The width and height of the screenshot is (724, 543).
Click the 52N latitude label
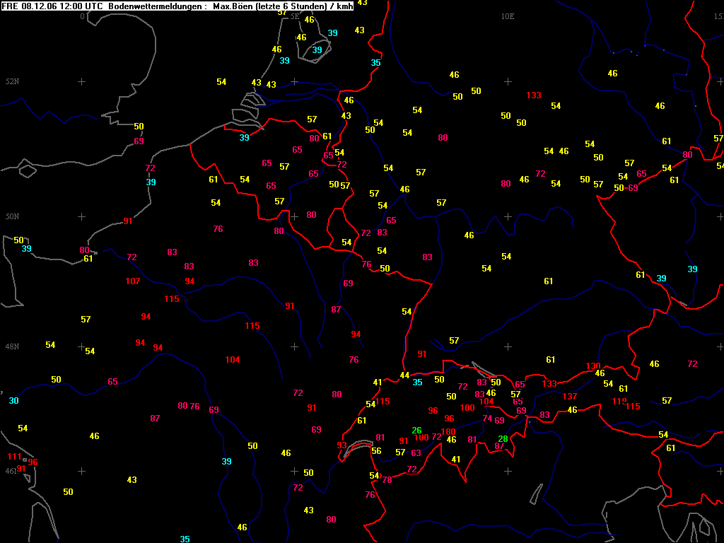click(12, 82)
